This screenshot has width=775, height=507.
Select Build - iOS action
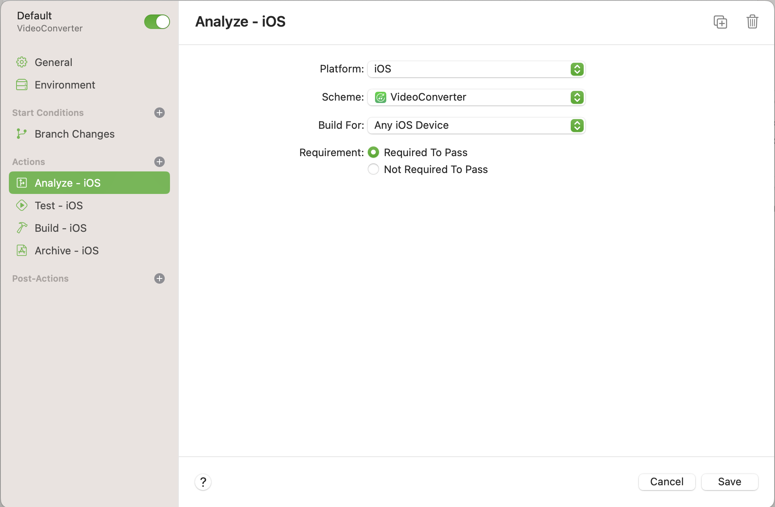click(x=60, y=228)
